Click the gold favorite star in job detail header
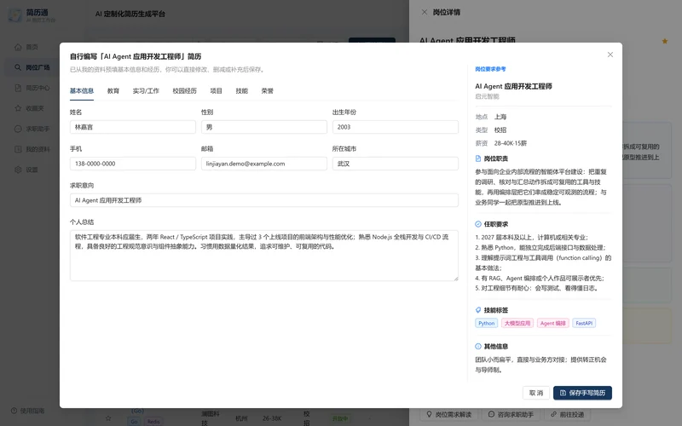682x426 pixels. 665,41
